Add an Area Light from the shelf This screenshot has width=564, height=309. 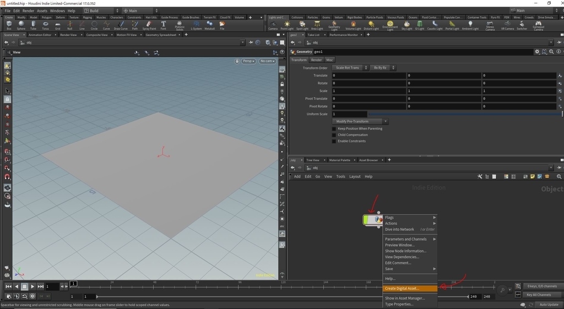(317, 25)
